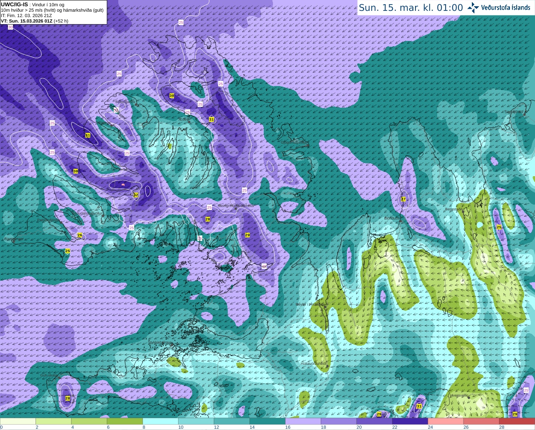Click the dark teal 14–16 legend swatch

coord(267,421)
